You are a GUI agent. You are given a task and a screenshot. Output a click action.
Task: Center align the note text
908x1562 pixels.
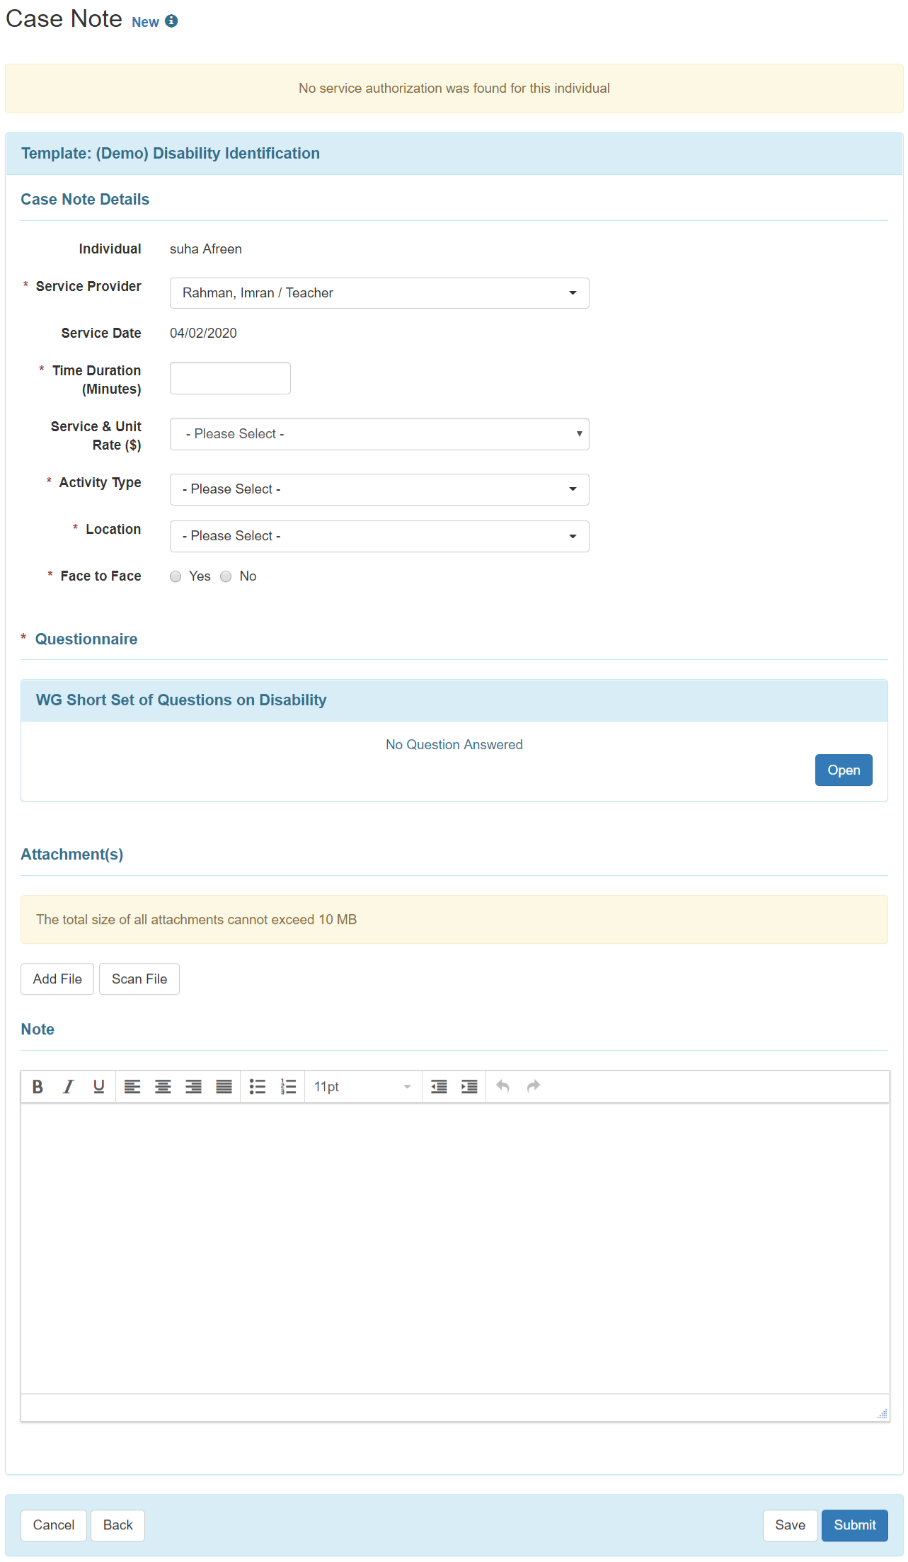163,1086
